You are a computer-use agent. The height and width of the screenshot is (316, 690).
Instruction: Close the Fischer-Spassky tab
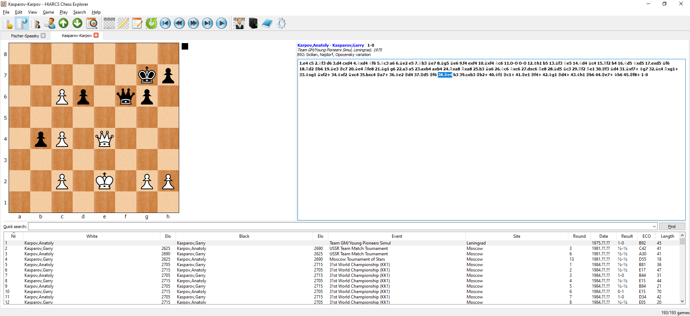(43, 36)
